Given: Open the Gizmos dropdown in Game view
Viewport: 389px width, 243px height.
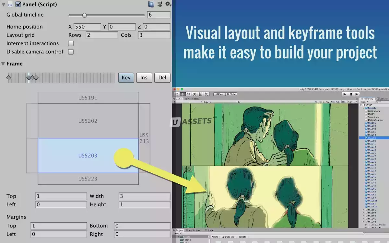Looking at the screenshot, I should point(352,102).
